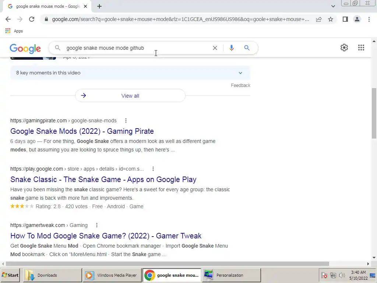Reload the current page
Viewport: 377px width, 283px height.
[32, 19]
